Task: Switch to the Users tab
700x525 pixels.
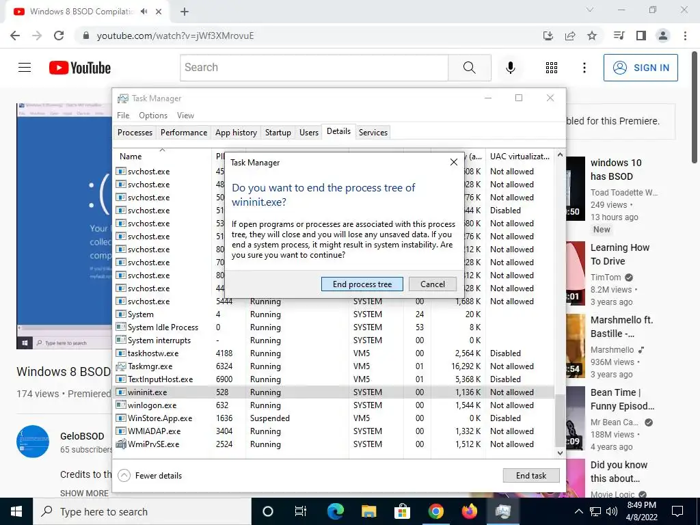Action: click(x=308, y=132)
